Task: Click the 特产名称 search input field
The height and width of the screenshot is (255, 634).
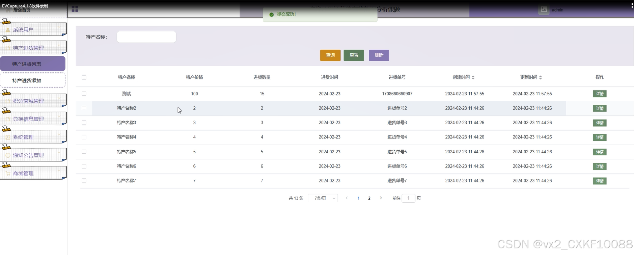Action: coord(146,37)
